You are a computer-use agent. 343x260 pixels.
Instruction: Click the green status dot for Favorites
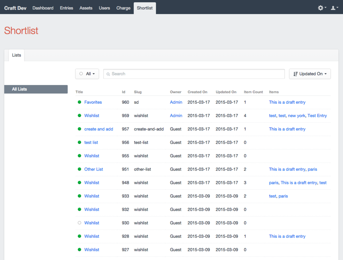[x=80, y=102]
